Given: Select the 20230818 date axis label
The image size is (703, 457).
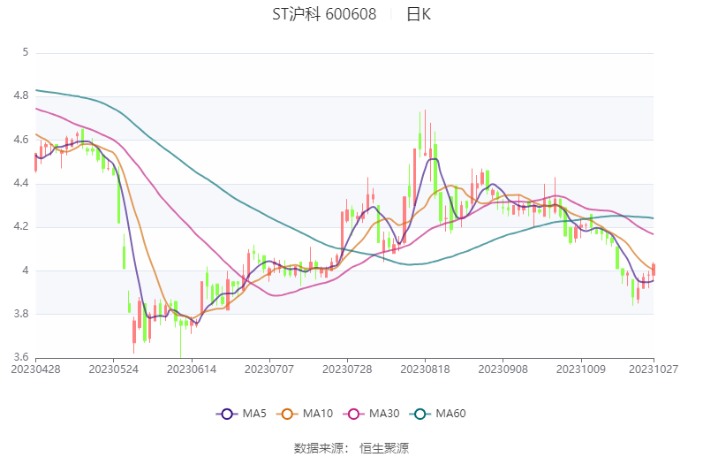Looking at the screenshot, I should pos(425,369).
